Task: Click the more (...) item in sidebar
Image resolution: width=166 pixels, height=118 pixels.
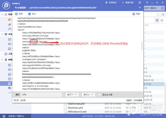Action: 9,92
